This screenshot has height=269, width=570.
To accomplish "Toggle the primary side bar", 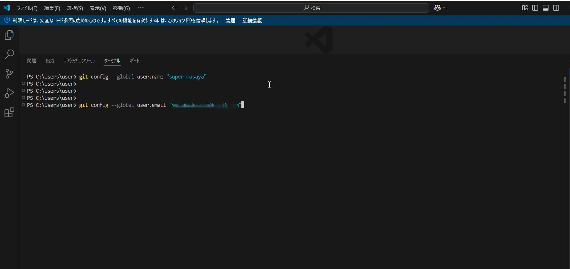I will [x=535, y=8].
